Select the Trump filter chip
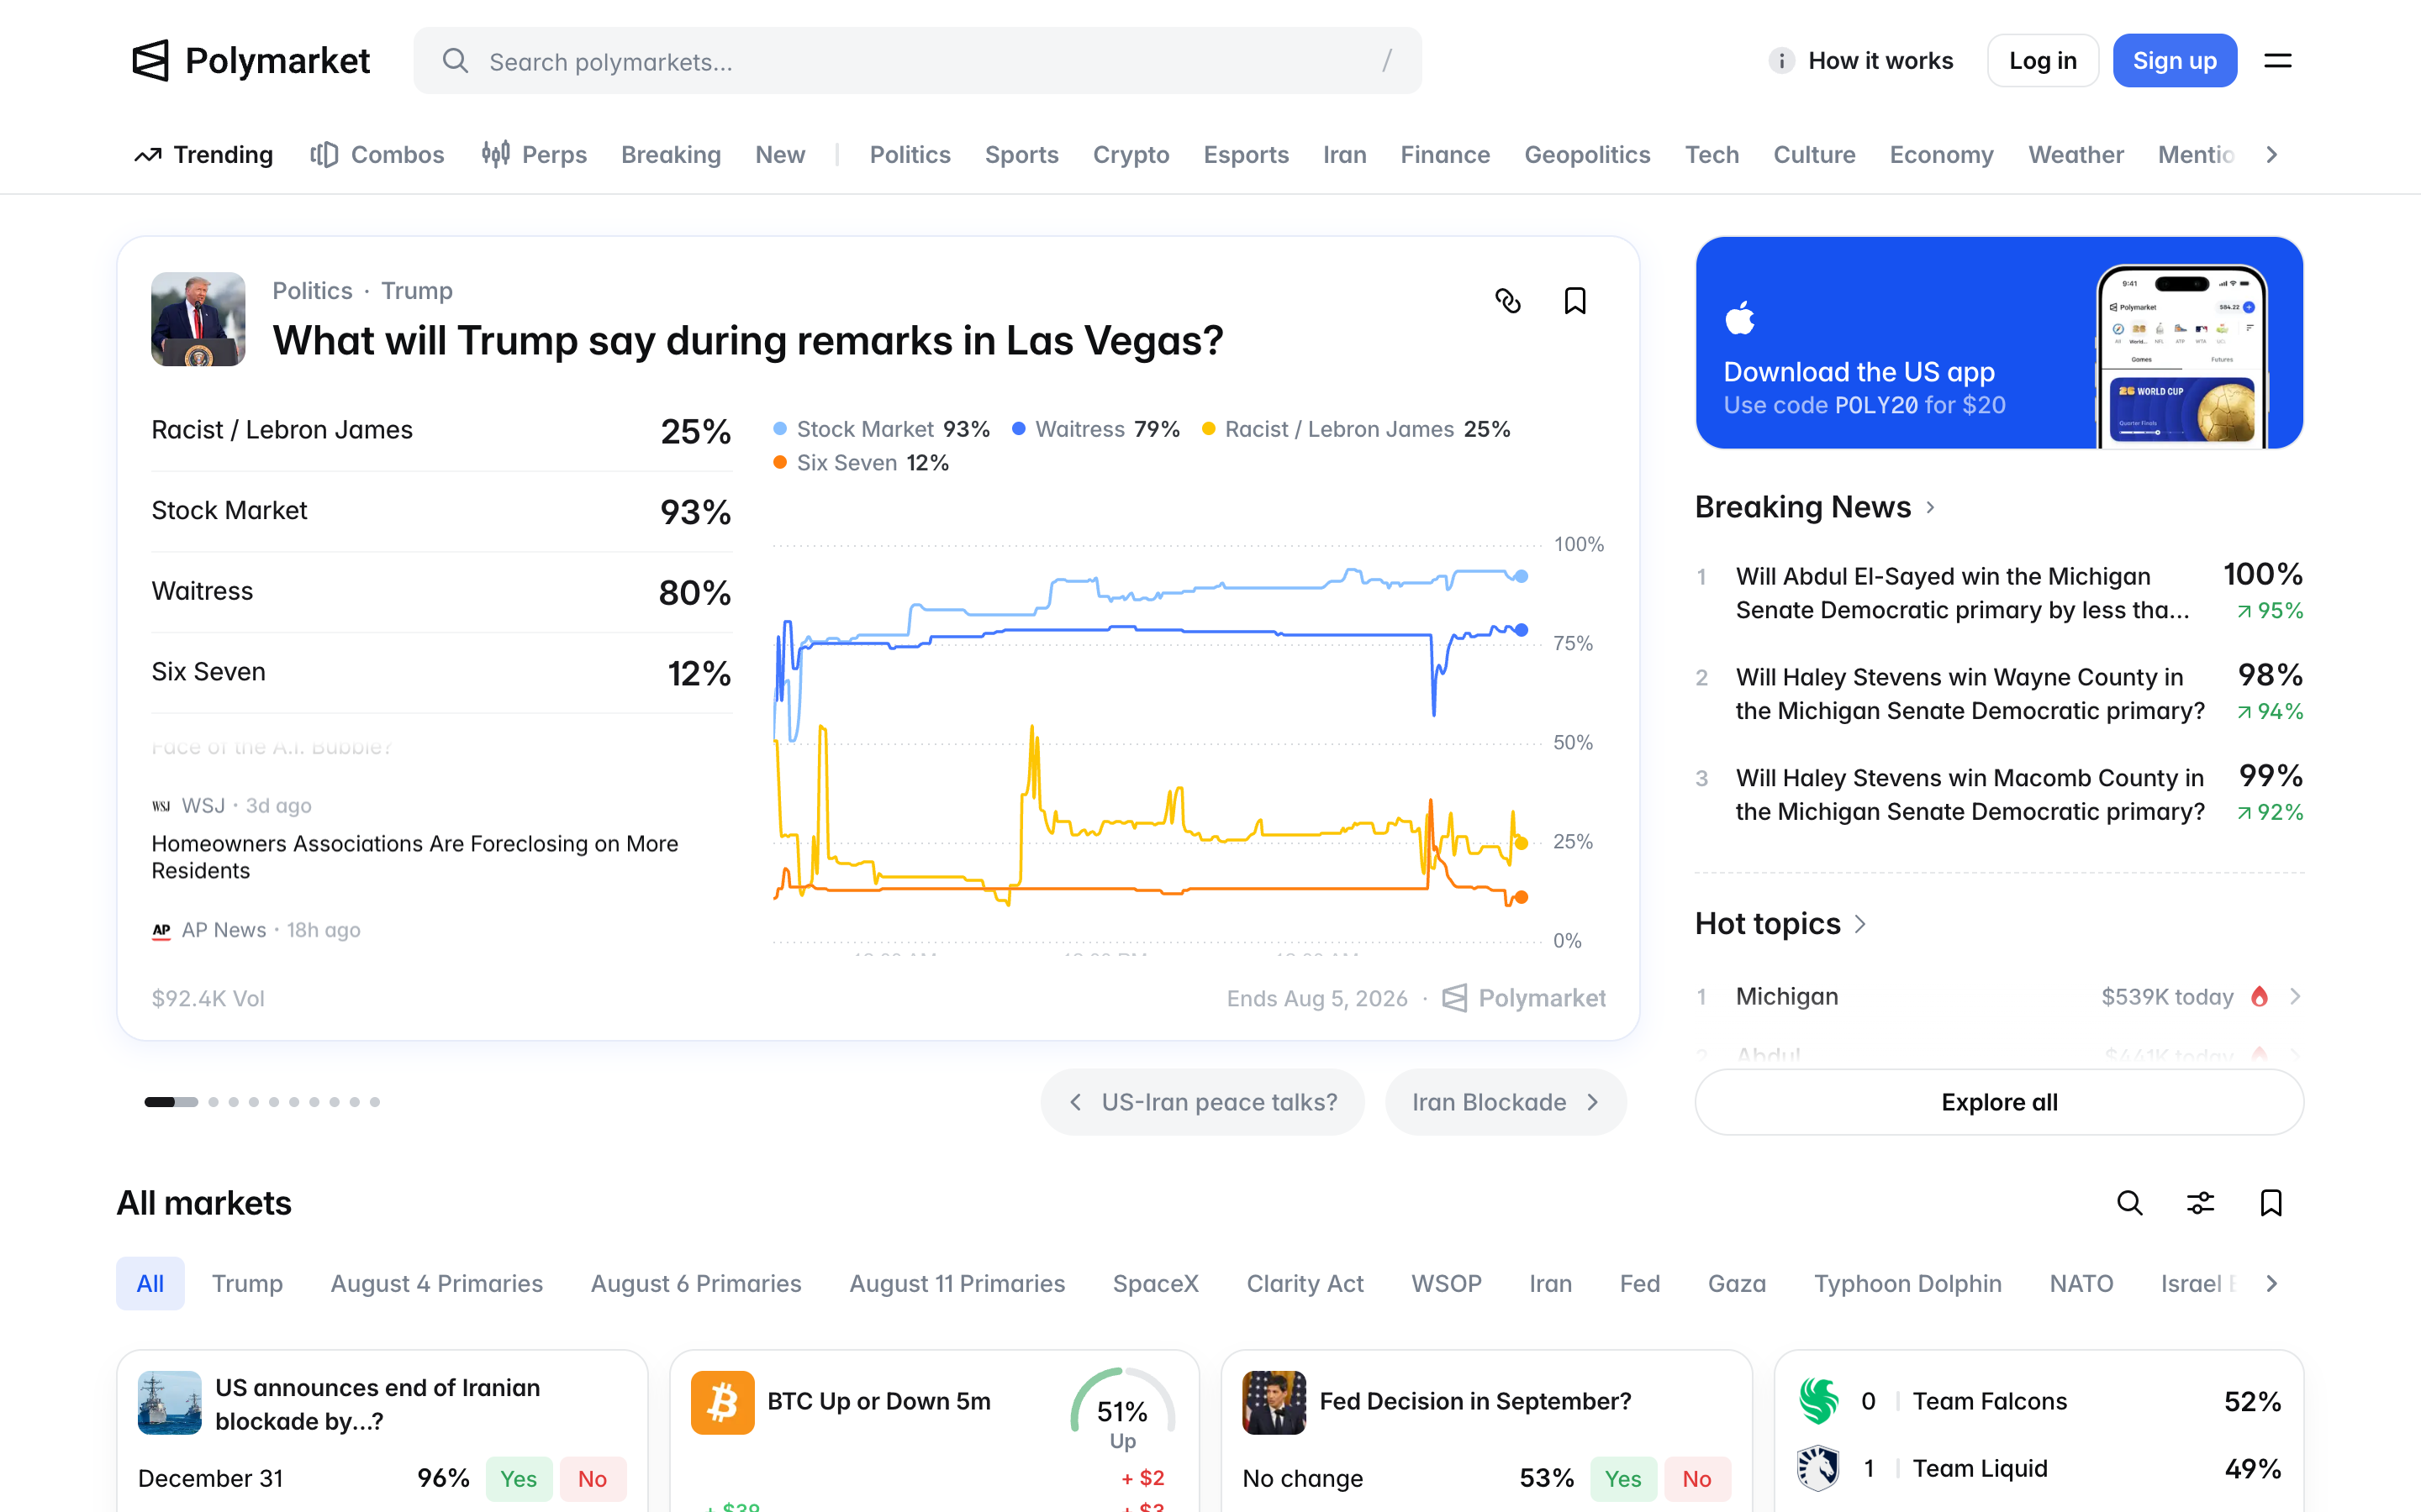 (x=247, y=1284)
